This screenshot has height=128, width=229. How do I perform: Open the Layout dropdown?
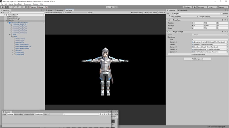[x=223, y=7]
